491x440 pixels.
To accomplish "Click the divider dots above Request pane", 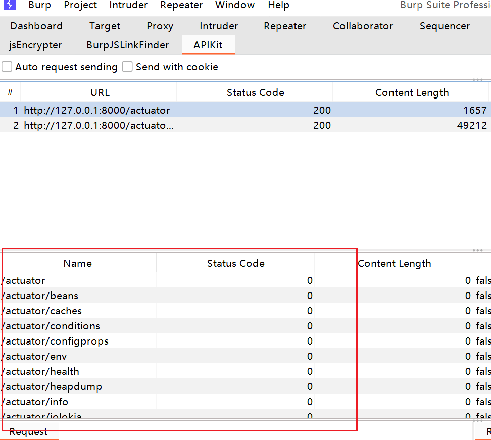I will 477,420.
